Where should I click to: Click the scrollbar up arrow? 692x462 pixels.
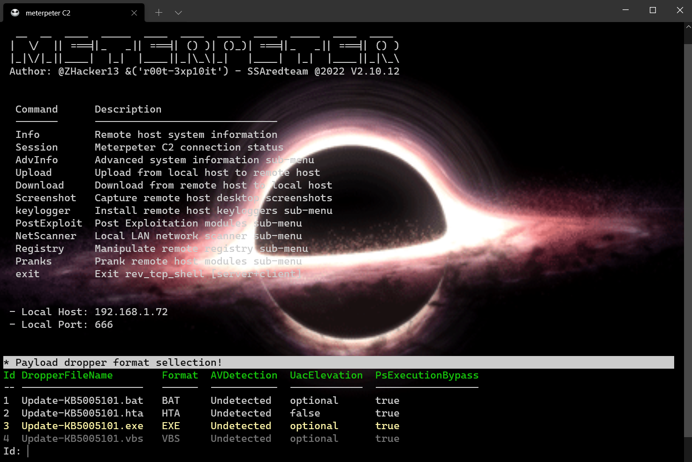(688, 27)
